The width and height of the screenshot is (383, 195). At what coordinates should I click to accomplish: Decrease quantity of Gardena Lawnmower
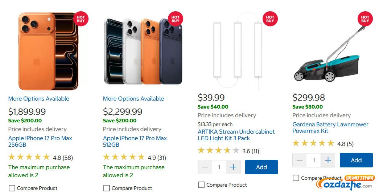(300, 160)
